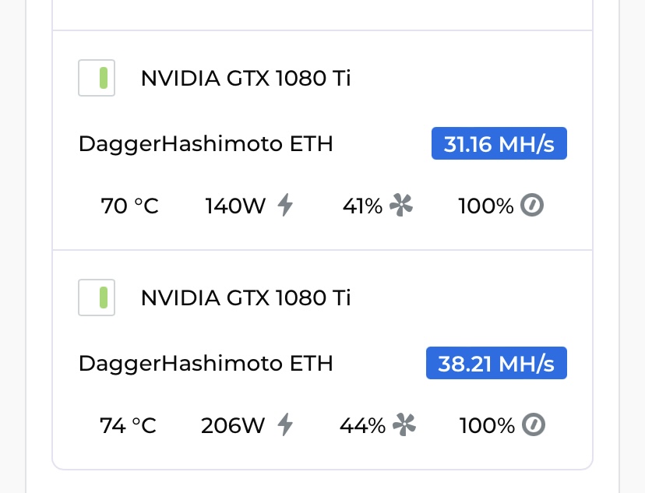Viewport: 645px width, 493px height.
Task: Toggle the second NVIDIA GTX 1080 Ti device status box
Action: pyautogui.click(x=97, y=298)
